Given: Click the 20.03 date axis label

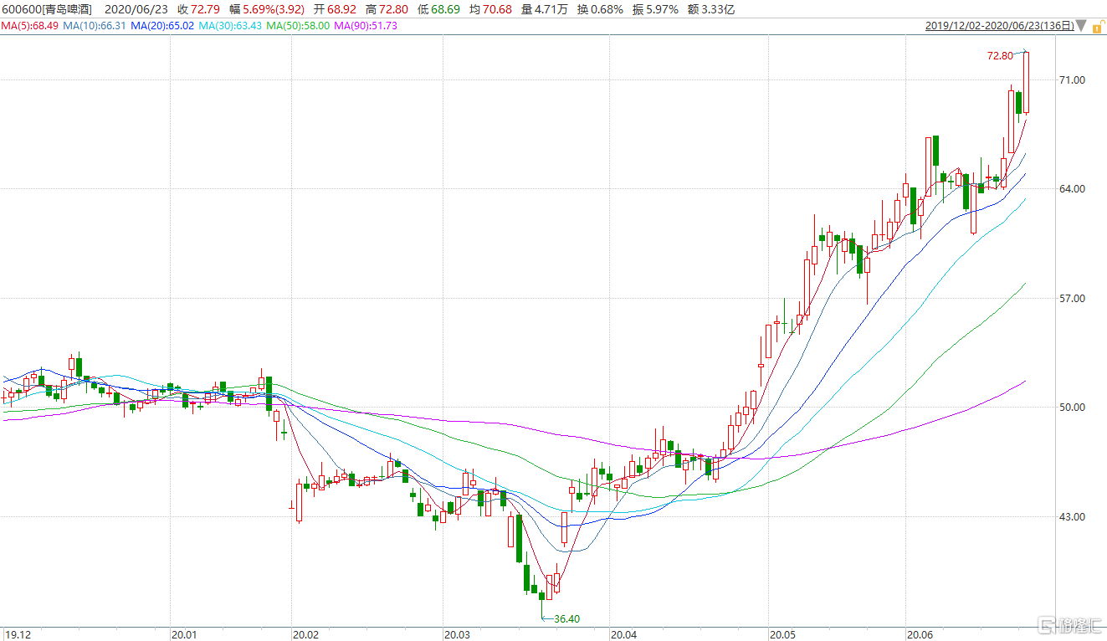Looking at the screenshot, I should (456, 633).
